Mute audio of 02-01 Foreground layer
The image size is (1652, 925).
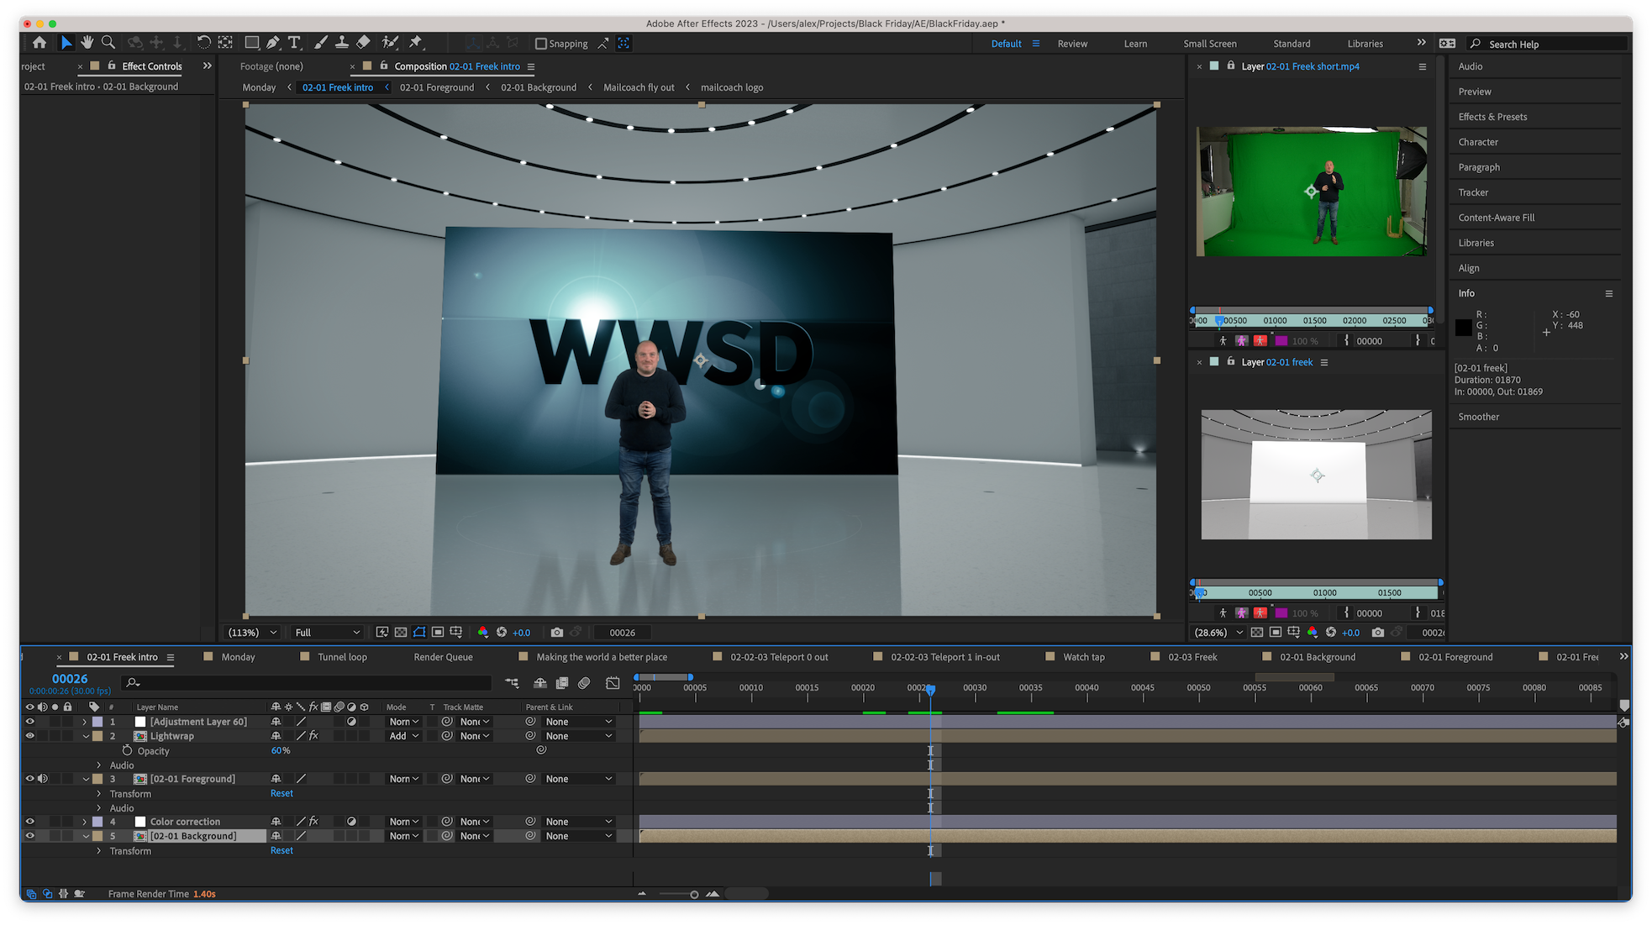(x=43, y=779)
